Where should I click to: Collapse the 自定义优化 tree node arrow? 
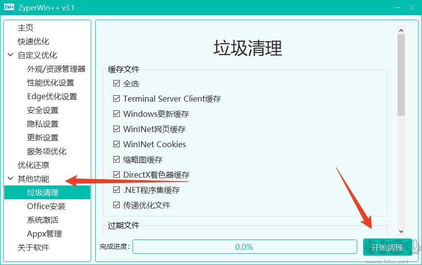(x=10, y=55)
